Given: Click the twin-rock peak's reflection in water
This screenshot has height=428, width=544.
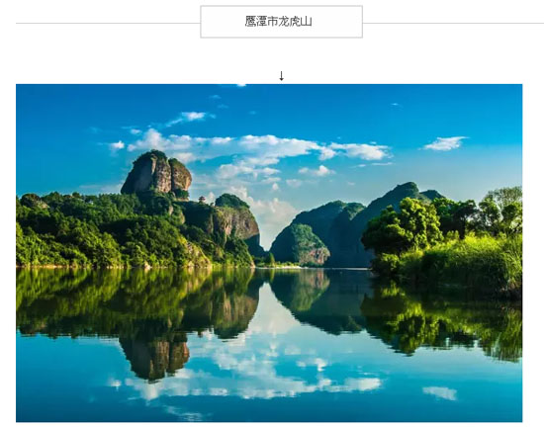Looking at the screenshot, I should click(155, 357).
